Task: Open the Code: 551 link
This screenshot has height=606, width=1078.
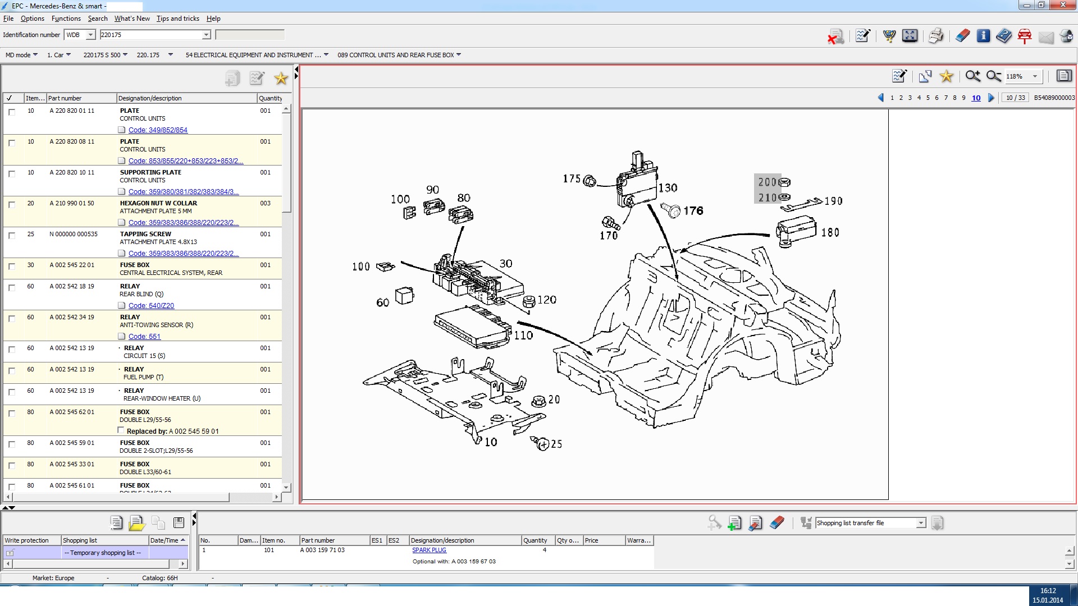Action: (x=144, y=337)
